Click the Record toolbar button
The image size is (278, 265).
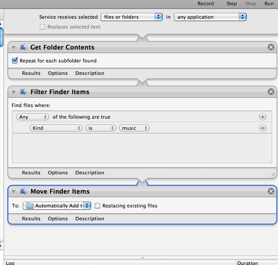point(206,4)
